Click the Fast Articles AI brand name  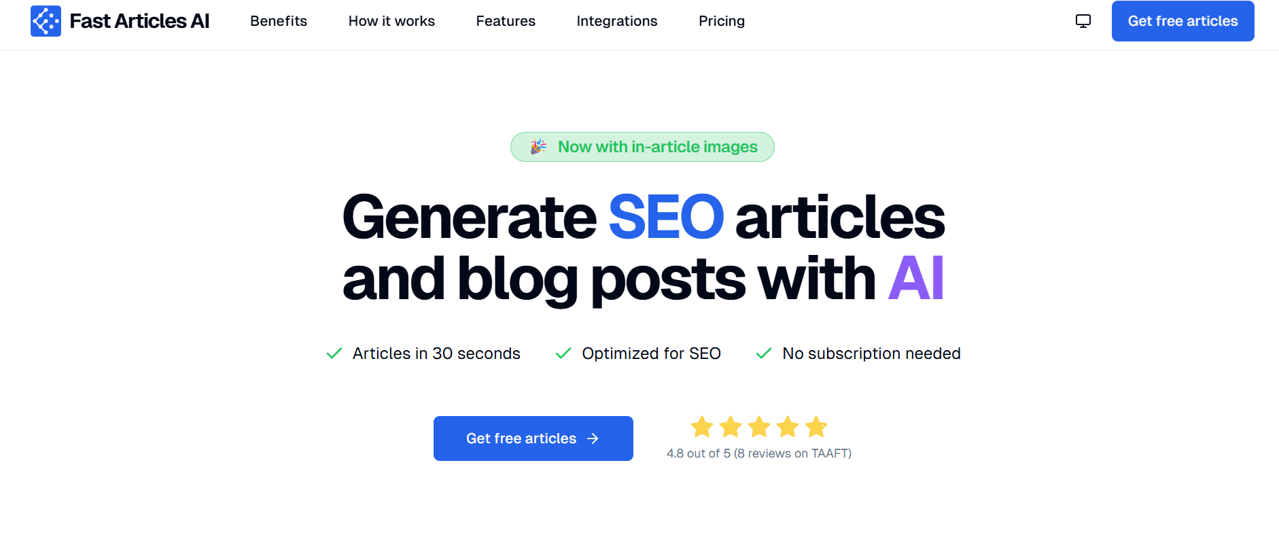click(139, 21)
